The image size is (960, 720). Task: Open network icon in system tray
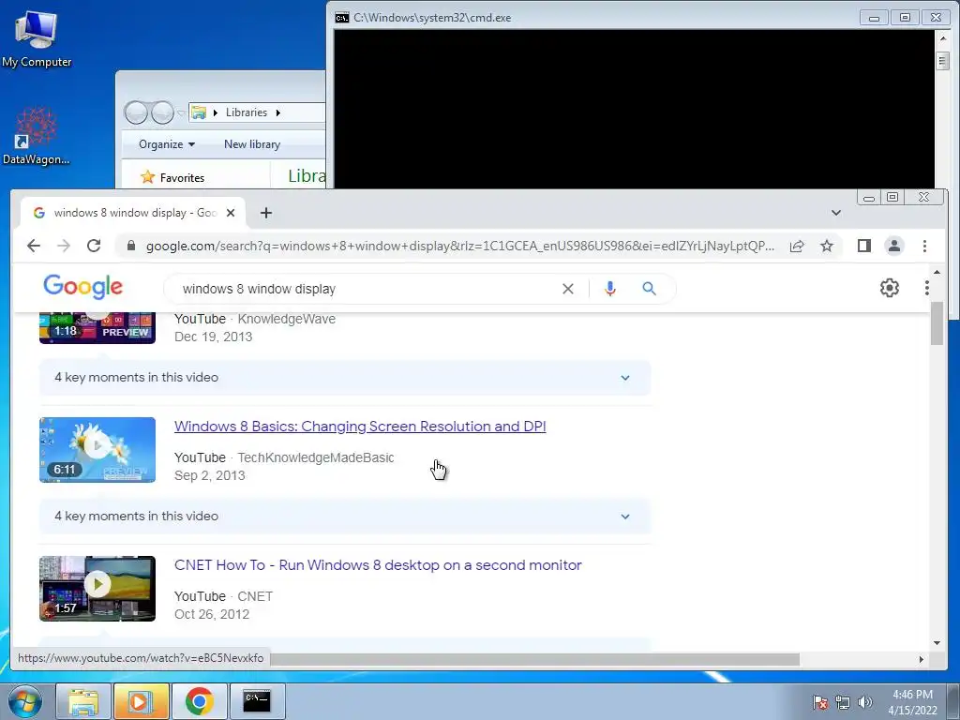point(843,702)
